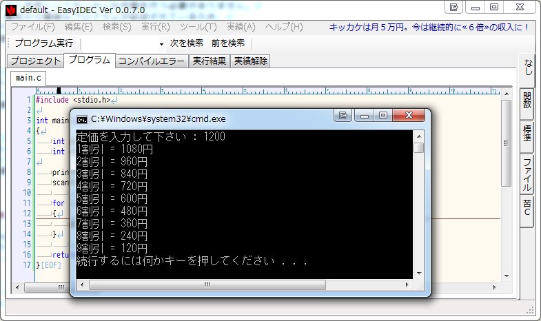Screen dimensions: 541x321
Task: Click the extra window button on cmd.exe title bar
Action: pyautogui.click(x=343, y=115)
